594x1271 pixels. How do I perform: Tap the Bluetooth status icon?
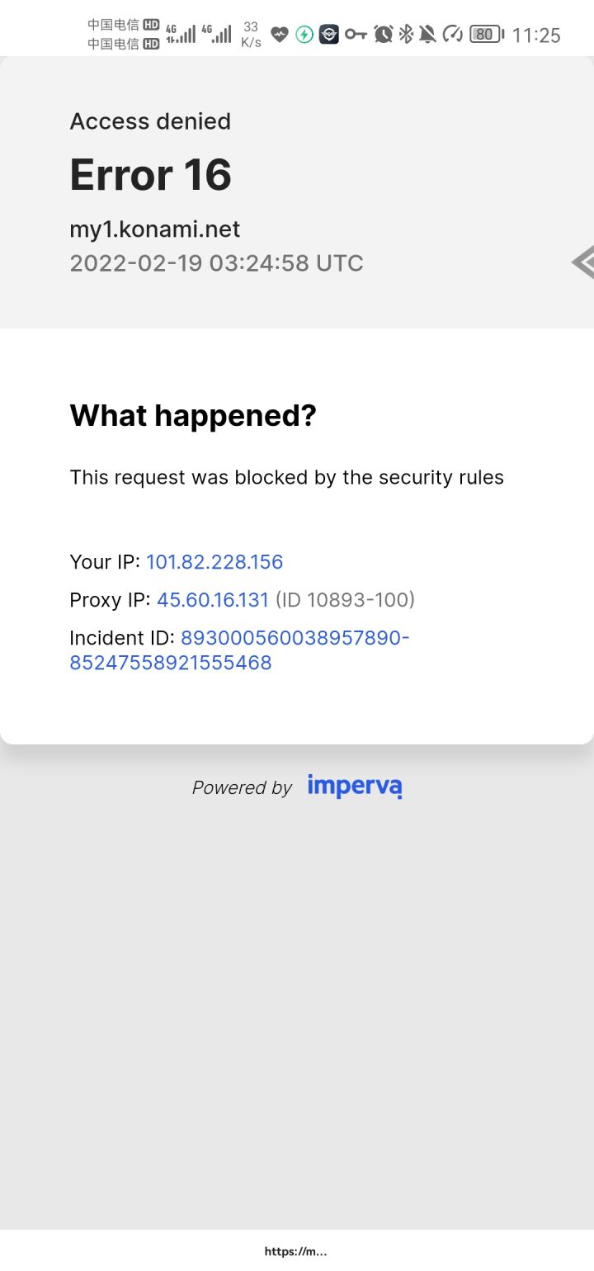tap(406, 34)
